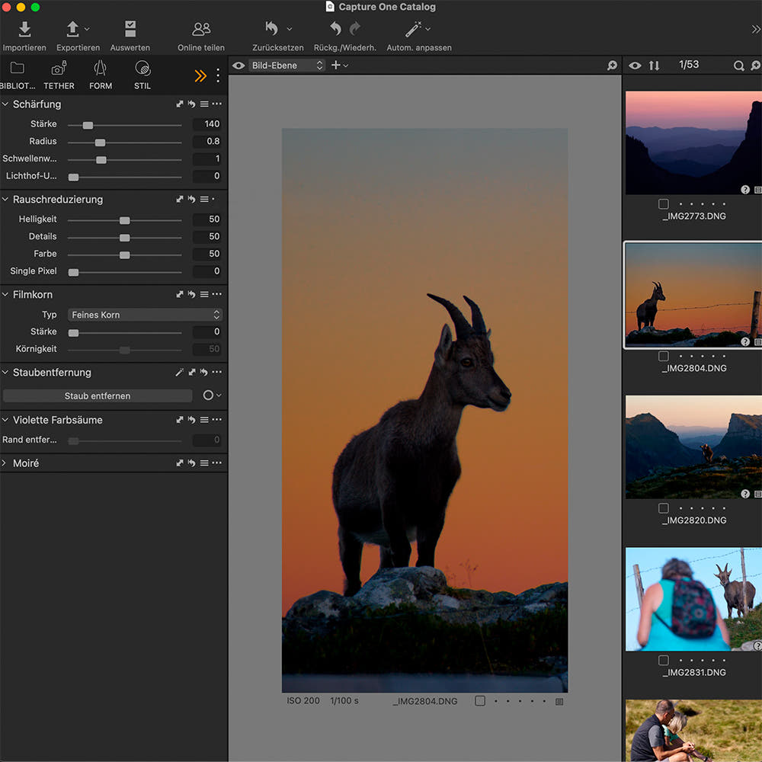Switch to the STIL tool tab

pos(142,75)
